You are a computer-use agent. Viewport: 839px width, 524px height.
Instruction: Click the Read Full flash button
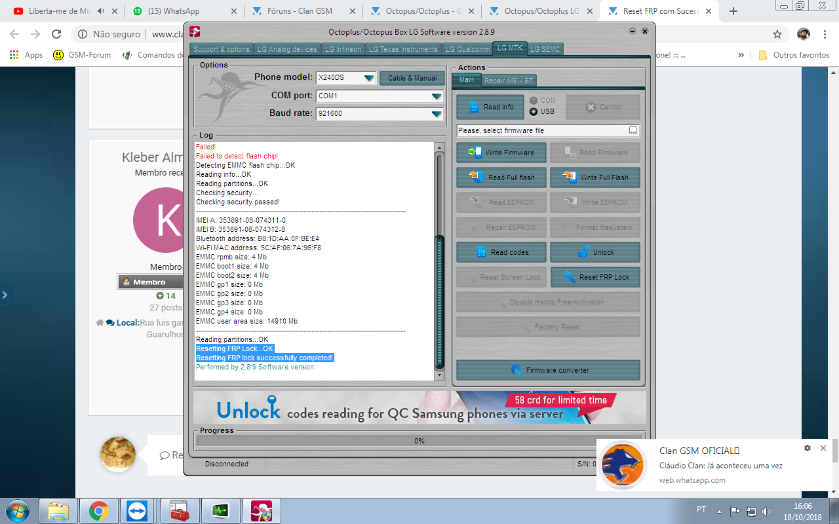coord(501,178)
